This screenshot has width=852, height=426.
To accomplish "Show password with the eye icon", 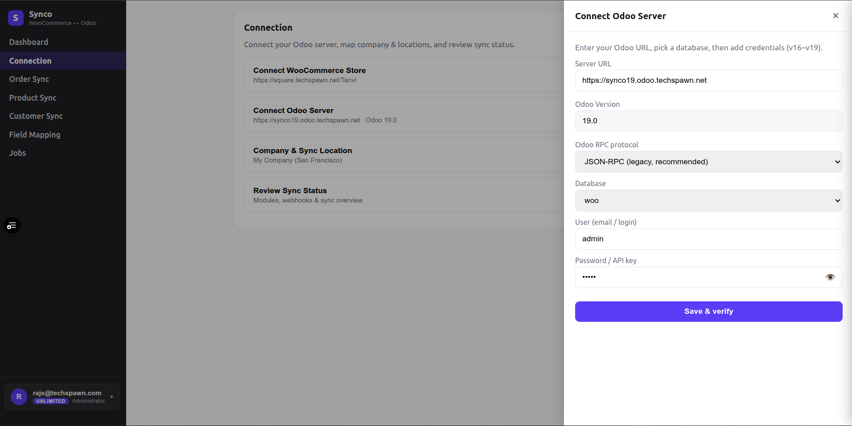I will (x=830, y=277).
